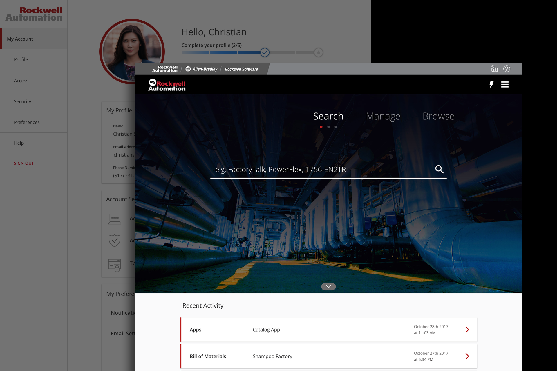The height and width of the screenshot is (371, 557).
Task: Select the first red carousel dot
Action: click(321, 127)
